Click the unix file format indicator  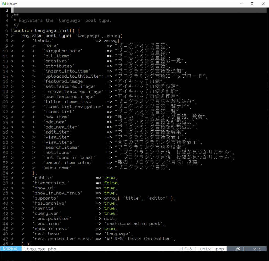click(x=205, y=249)
